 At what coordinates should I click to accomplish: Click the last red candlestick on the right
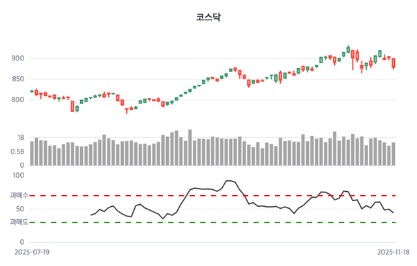tap(394, 63)
